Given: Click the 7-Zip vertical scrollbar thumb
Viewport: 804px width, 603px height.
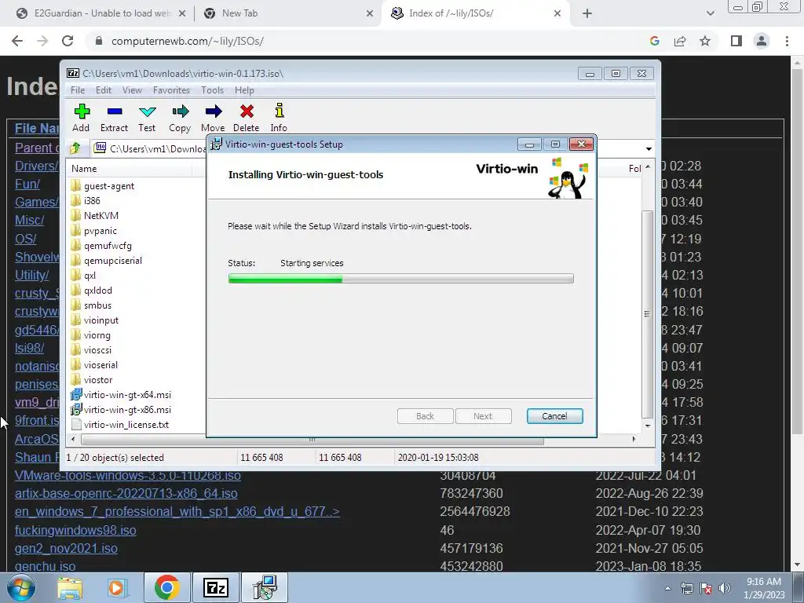Looking at the screenshot, I should (648, 314).
